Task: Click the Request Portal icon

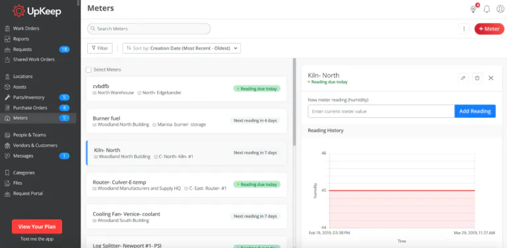Action: 8,194
